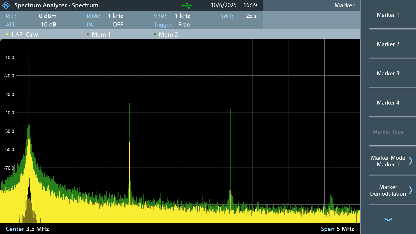
Task: Activate the Marker 2 softkey
Action: [388, 44]
